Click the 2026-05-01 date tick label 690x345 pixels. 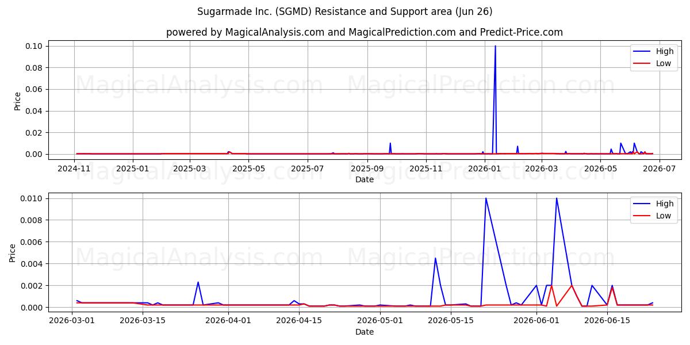pos(380,321)
